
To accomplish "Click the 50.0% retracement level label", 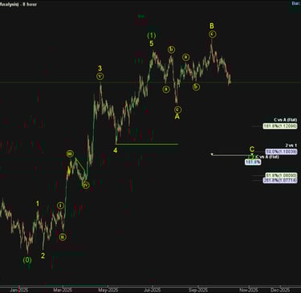I will (x=281, y=151).
